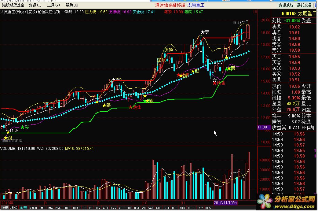This screenshot has width=318, height=211.
Task: Switch to the MCST indicator
Action: pos(209,208)
